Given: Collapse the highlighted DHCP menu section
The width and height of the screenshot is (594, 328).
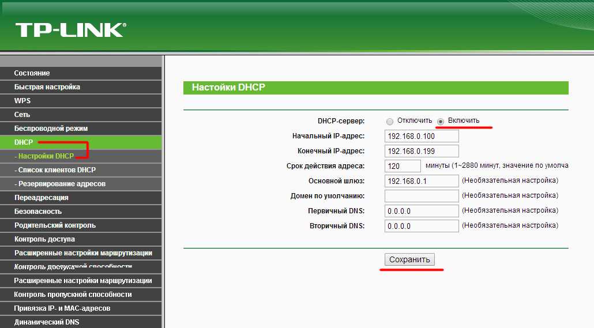Looking at the screenshot, I should pos(24,142).
